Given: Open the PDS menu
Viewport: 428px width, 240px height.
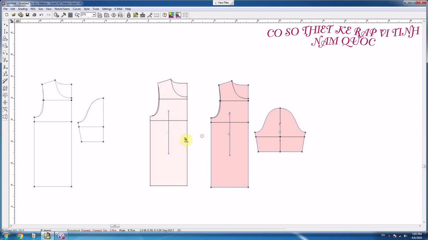Looking at the screenshot, I should [x=33, y=9].
